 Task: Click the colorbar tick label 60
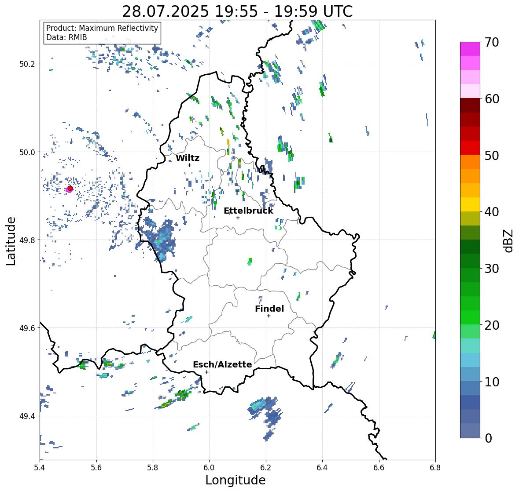[492, 99]
